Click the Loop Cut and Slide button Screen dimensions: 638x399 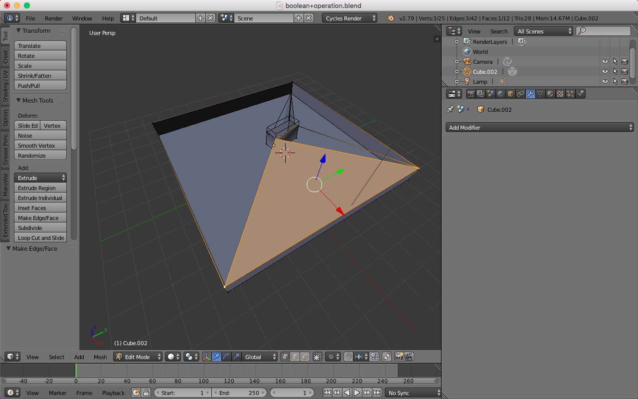tap(40, 237)
